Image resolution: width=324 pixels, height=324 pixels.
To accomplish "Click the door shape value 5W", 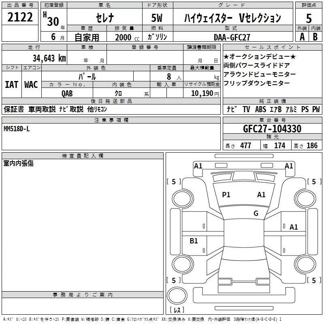I will pos(157,18).
